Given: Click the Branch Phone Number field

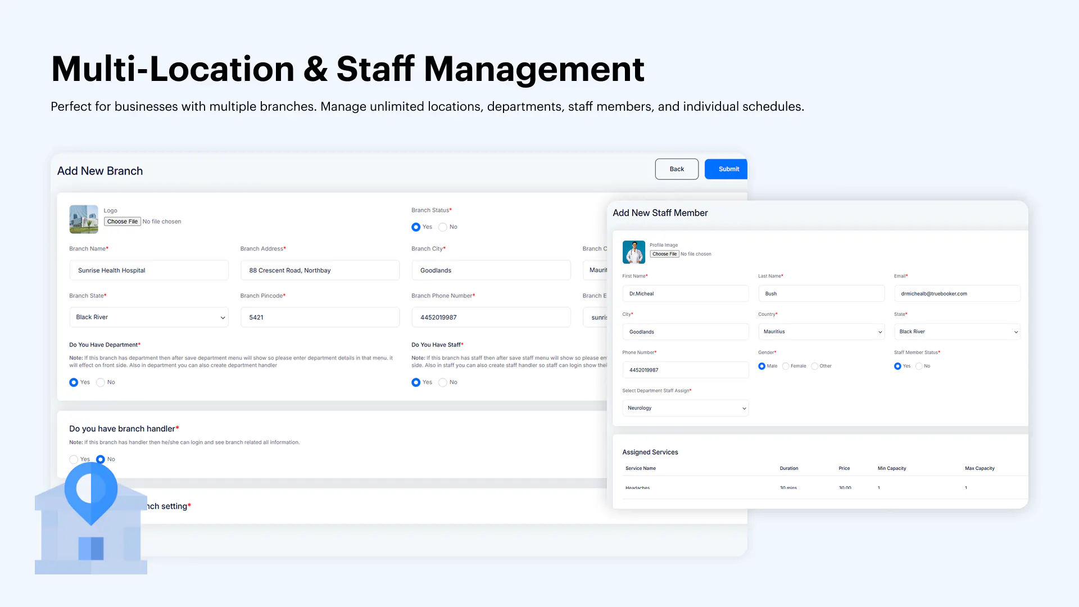Looking at the screenshot, I should (491, 317).
